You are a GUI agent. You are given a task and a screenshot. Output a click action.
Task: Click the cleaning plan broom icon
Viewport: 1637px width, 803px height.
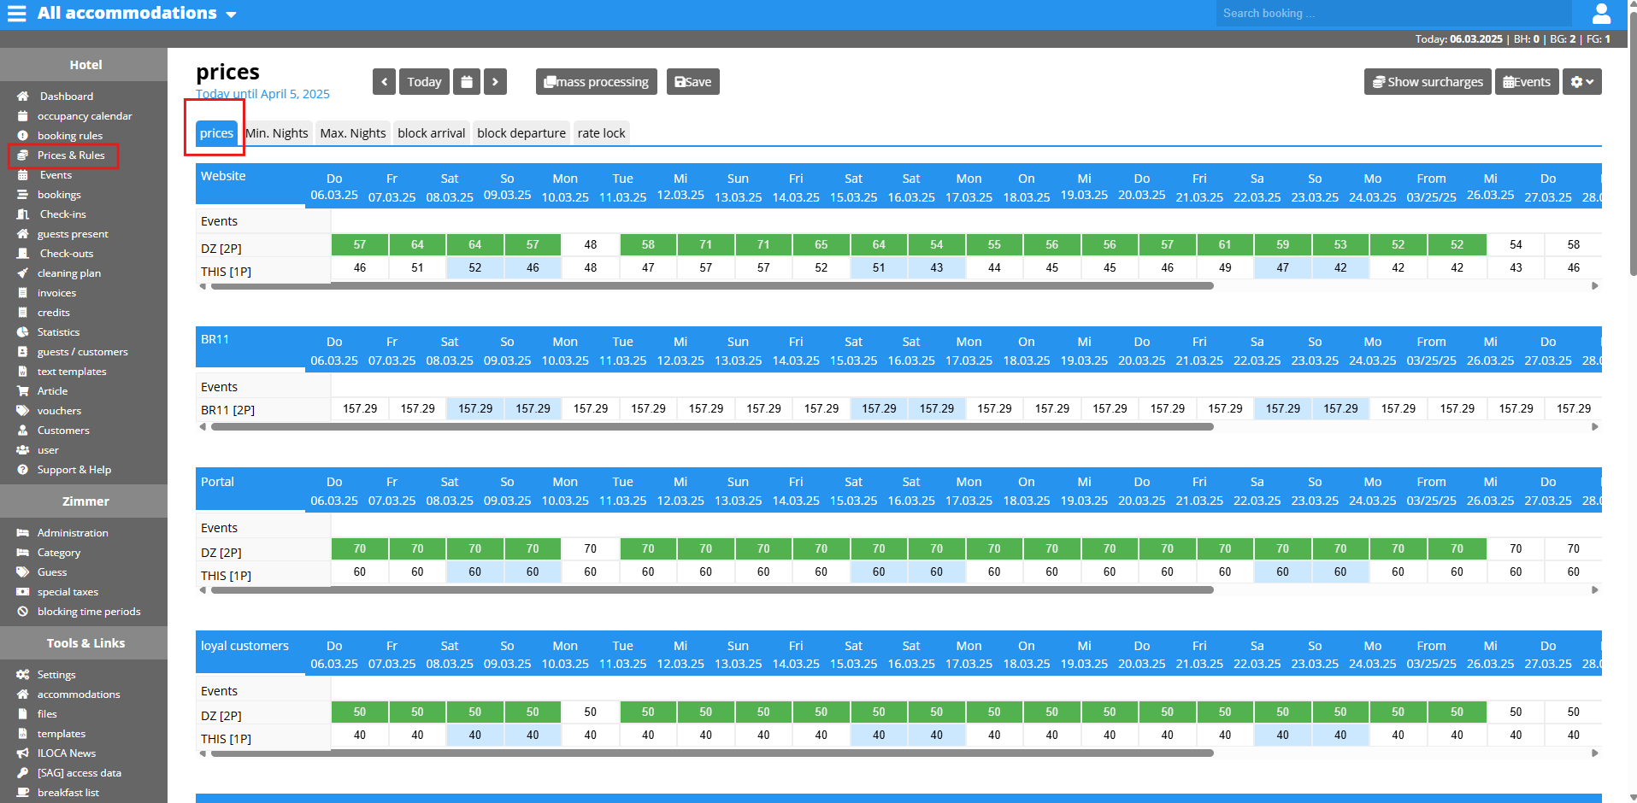[x=23, y=273]
